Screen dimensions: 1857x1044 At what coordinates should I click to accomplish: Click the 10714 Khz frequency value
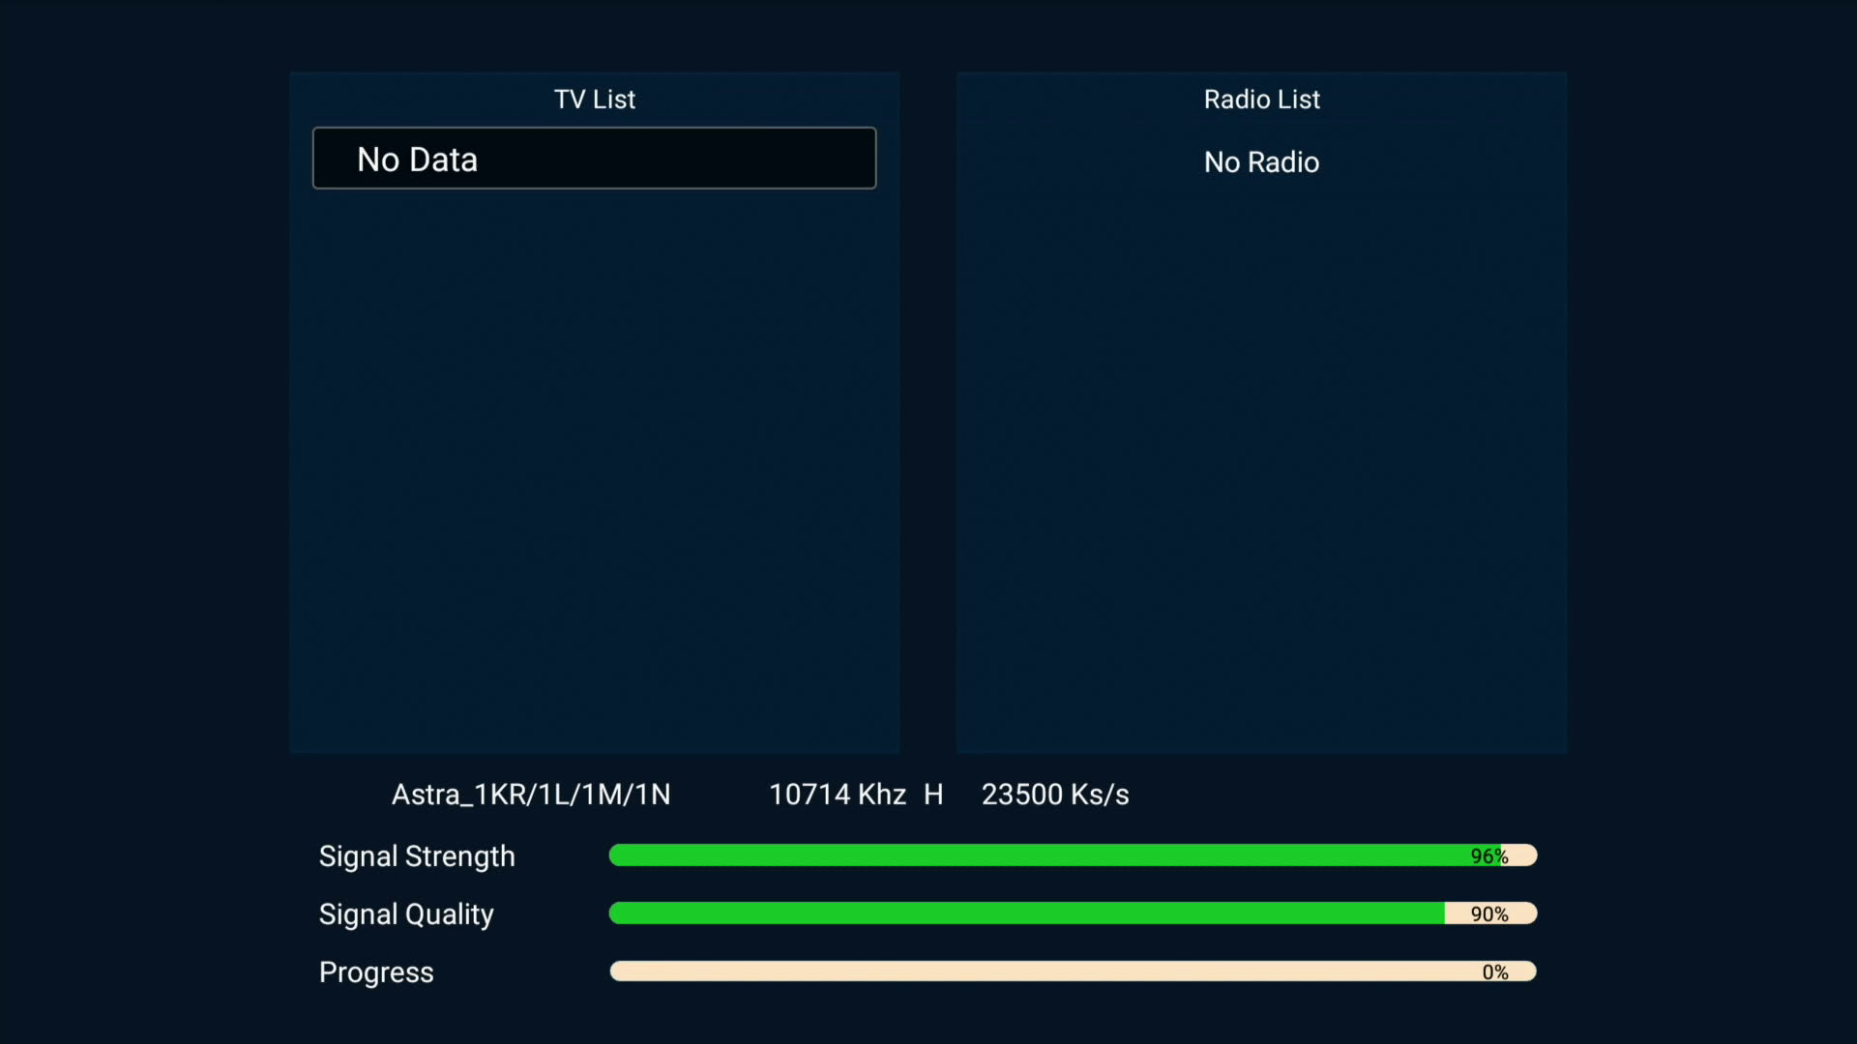(837, 795)
